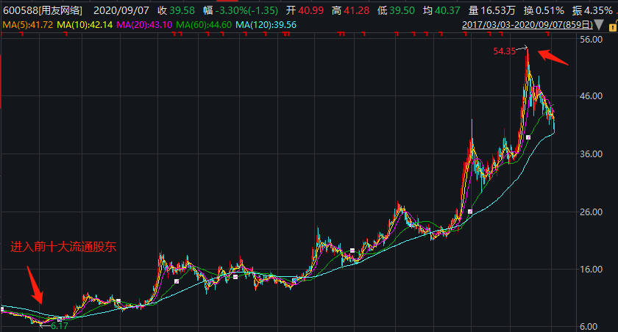Click the high price 41.28 value
This screenshot has width=618, height=332.
coord(357,10)
